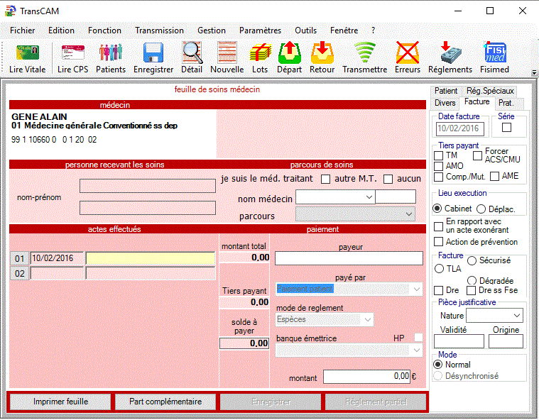
Task: Click the Imprimer feuille button
Action: tap(60, 402)
